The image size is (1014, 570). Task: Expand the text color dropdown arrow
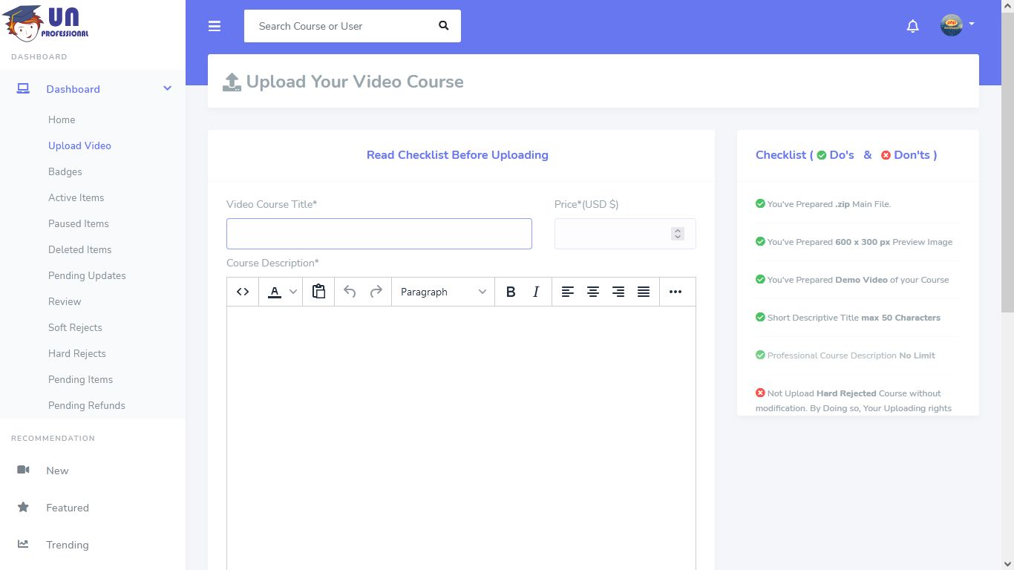(x=293, y=292)
